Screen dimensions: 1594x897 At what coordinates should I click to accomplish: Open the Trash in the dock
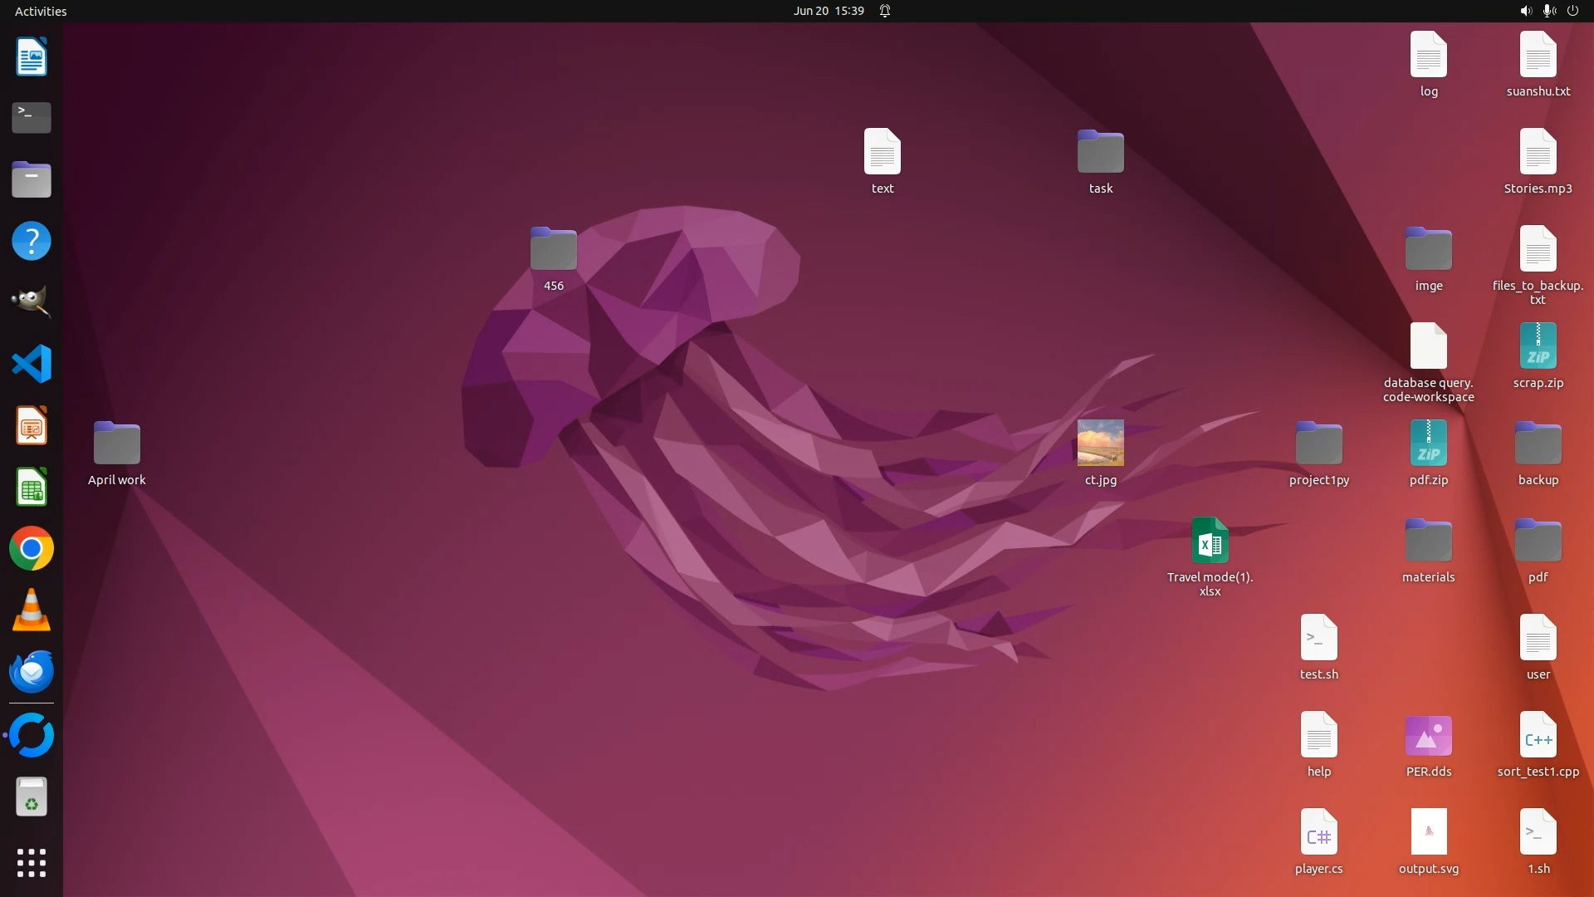pos(32,797)
